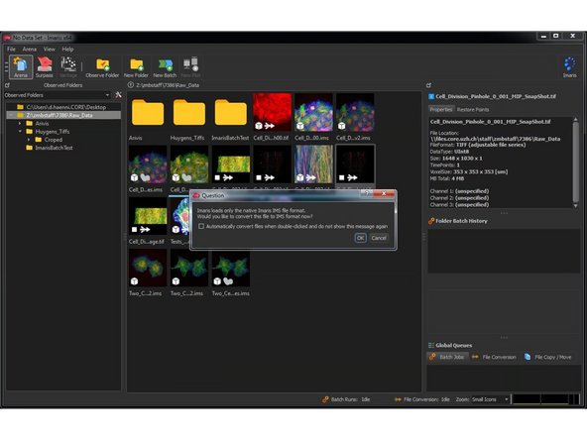Click the Question dialog help button
The height and width of the screenshot is (440, 587).
(367, 193)
